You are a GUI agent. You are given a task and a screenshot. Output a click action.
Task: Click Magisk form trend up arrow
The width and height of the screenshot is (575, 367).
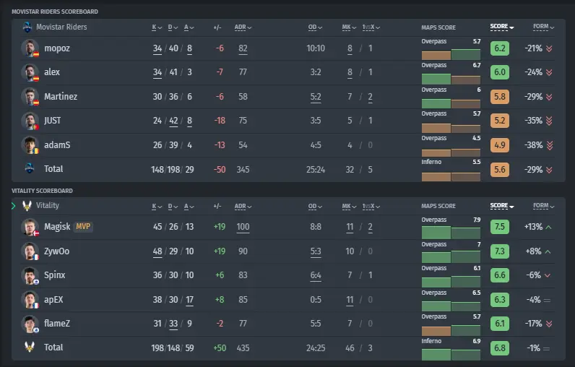(548, 228)
